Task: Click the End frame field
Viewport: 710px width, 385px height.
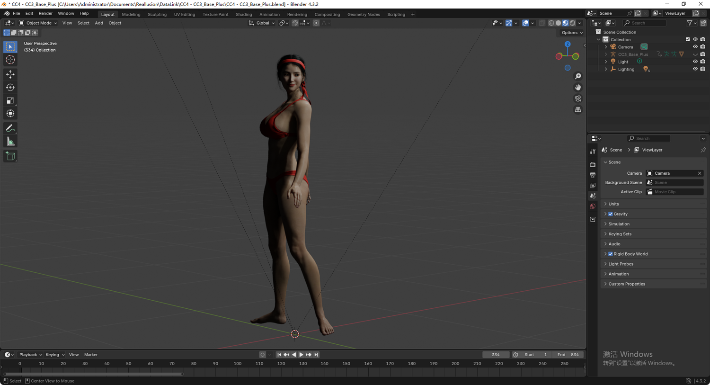Action: point(568,355)
